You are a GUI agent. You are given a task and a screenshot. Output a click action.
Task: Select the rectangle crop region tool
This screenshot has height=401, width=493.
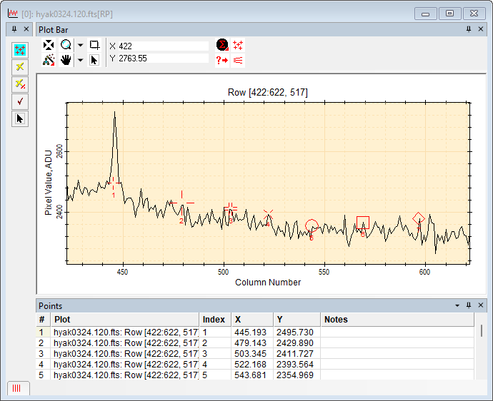[94, 45]
